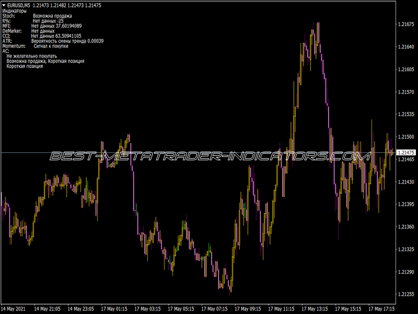Image resolution: width=418 pixels, height=314 pixels.
Task: Click the '17 May 11:15' time label
Action: click(x=281, y=309)
